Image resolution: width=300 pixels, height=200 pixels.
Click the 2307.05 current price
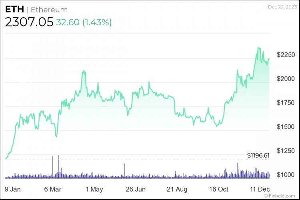tap(29, 22)
